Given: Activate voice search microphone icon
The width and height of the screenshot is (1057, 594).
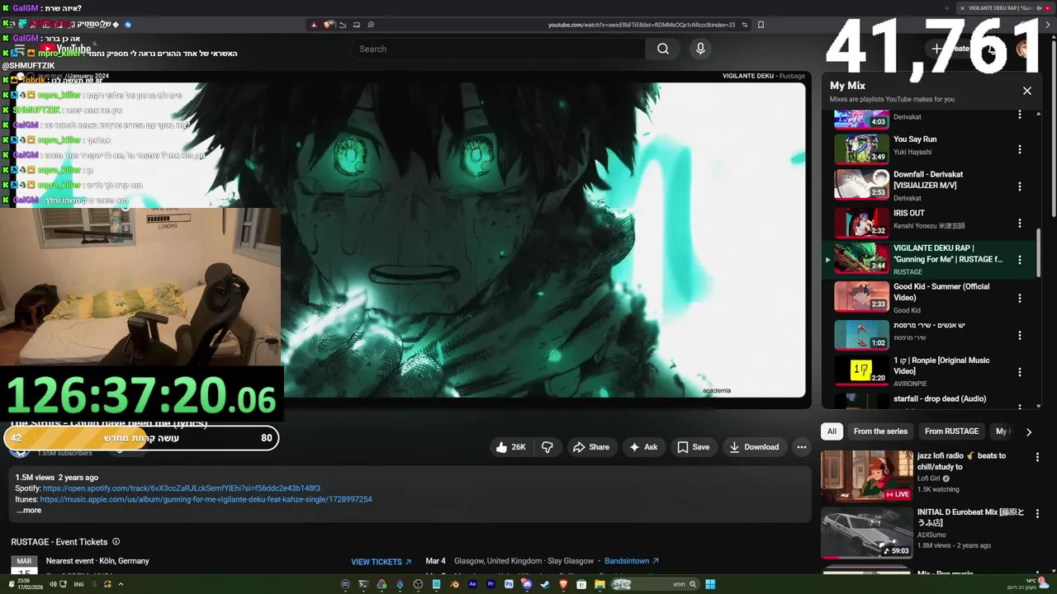Looking at the screenshot, I should 700,49.
